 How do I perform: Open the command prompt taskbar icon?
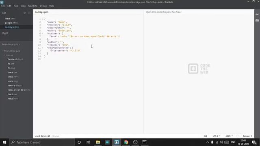145,142
